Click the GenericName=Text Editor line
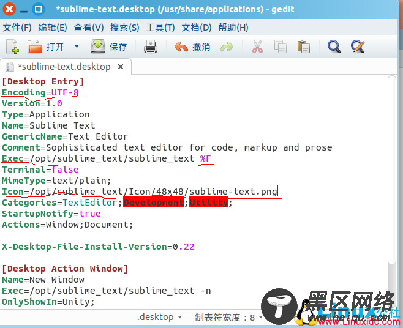The image size is (403, 328). (x=65, y=136)
